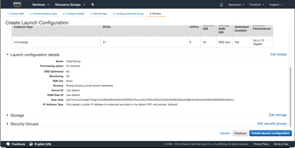
Task: Click the language globe icon
Action: tap(31, 144)
